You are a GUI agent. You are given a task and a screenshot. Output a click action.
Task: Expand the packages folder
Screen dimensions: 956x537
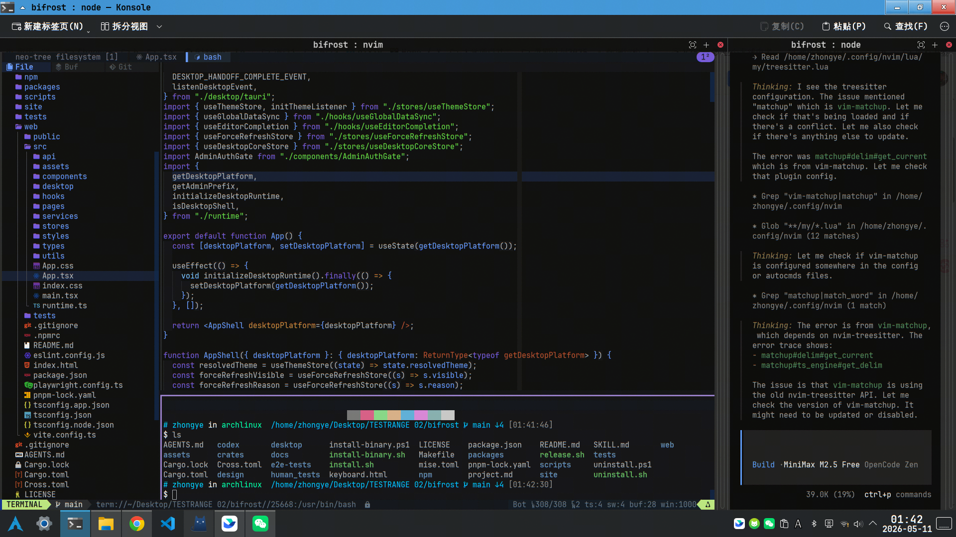click(37, 87)
